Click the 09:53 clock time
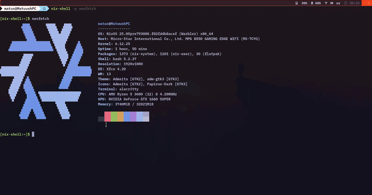 (355, 3)
